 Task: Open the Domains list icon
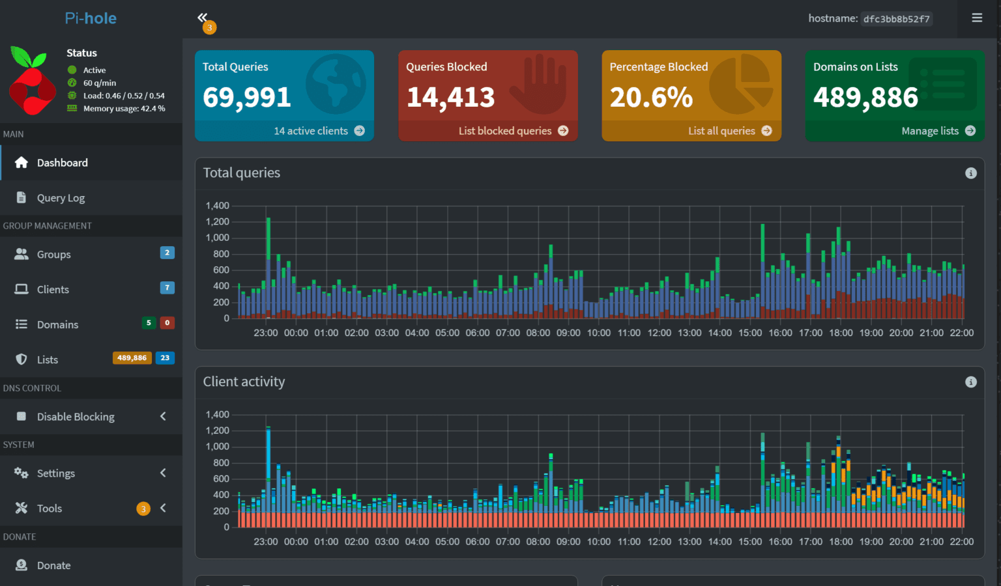(x=22, y=324)
